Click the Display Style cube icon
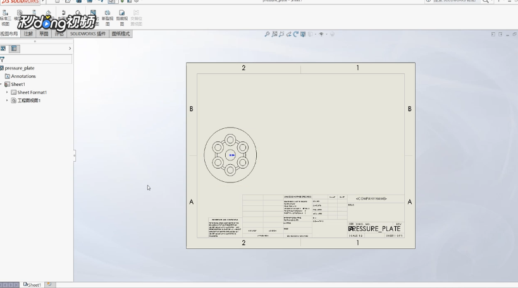This screenshot has width=518, height=288. (310, 34)
